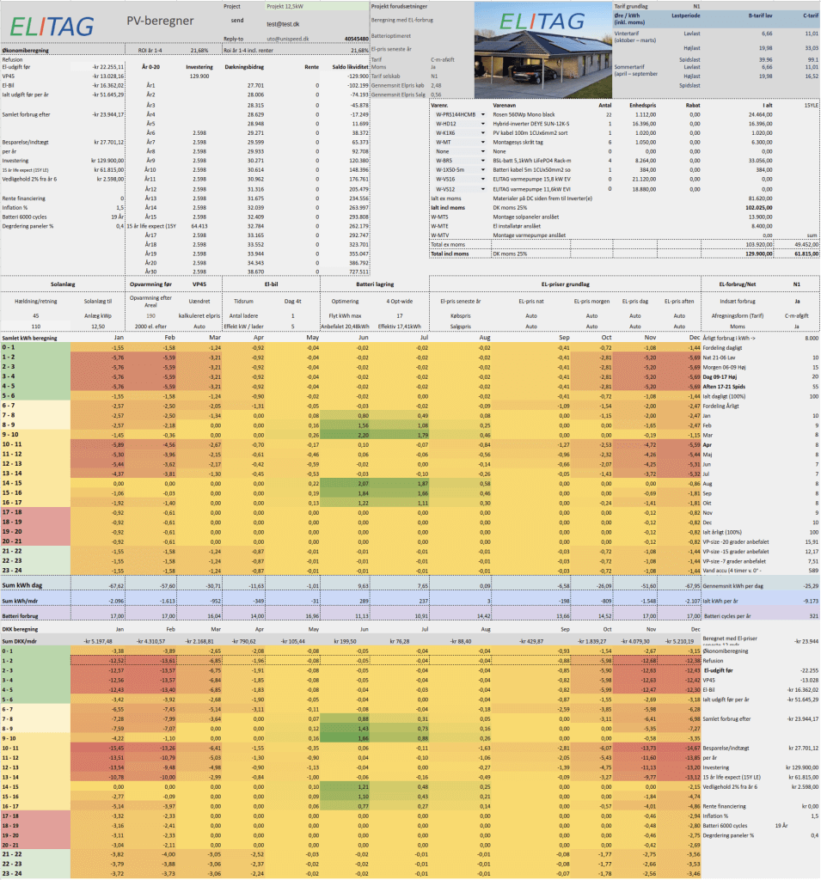Open the W-K1X6 cable dropdown arrow
Screen dimensions: 821x880
[x=483, y=132]
